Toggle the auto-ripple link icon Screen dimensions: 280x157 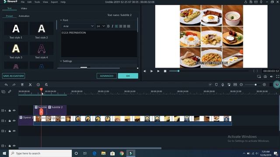coord(10,92)
